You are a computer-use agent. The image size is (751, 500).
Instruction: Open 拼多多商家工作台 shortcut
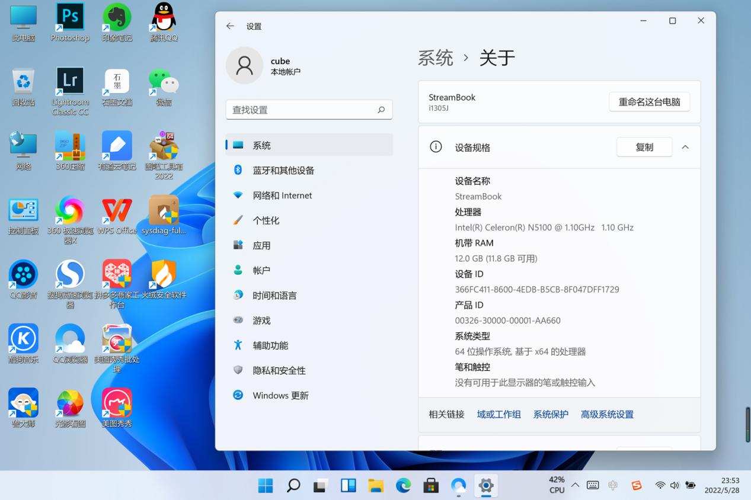pyautogui.click(x=117, y=284)
